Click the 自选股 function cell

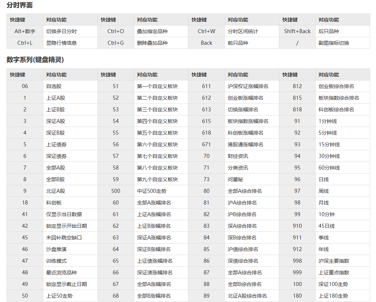click(70, 86)
